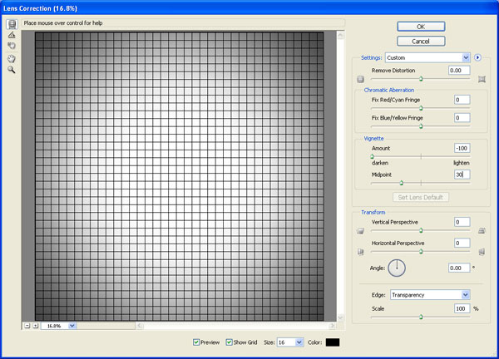Select the Remove Distortion tool

point(12,24)
